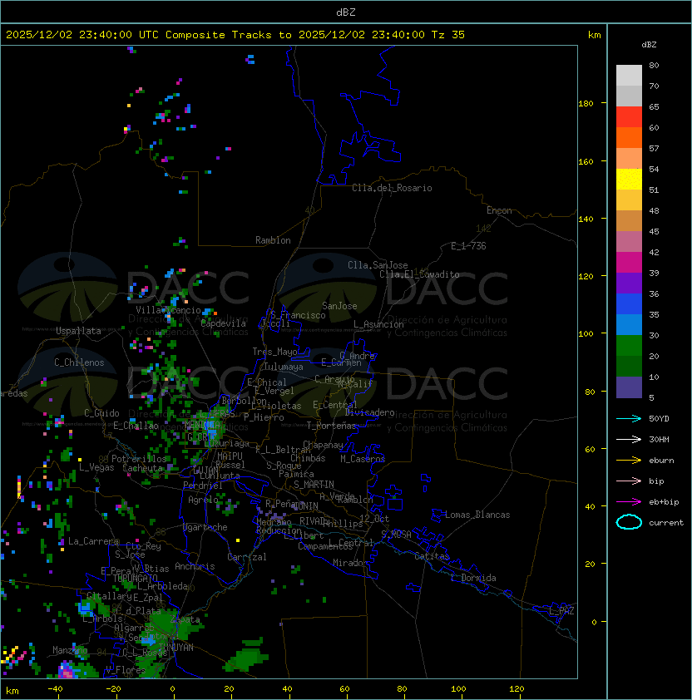Click the C_Chilenos place label
Viewport: 692px width, 700px height.
[x=79, y=362]
